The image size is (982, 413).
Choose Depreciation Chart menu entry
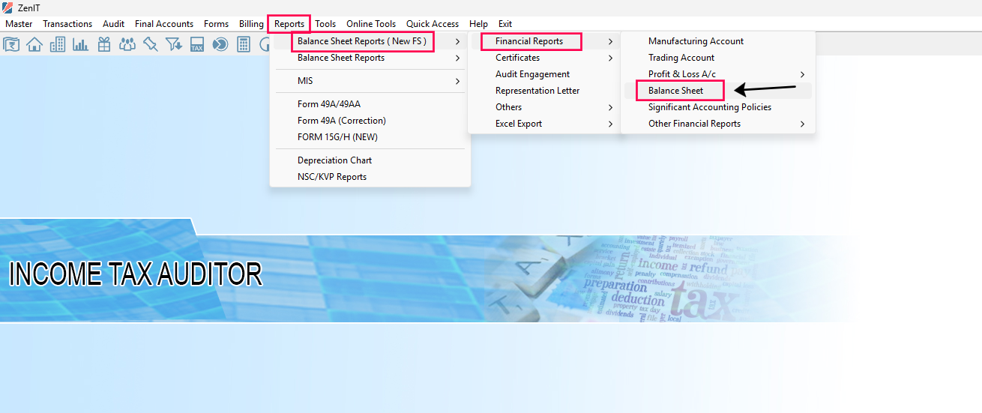(x=334, y=160)
